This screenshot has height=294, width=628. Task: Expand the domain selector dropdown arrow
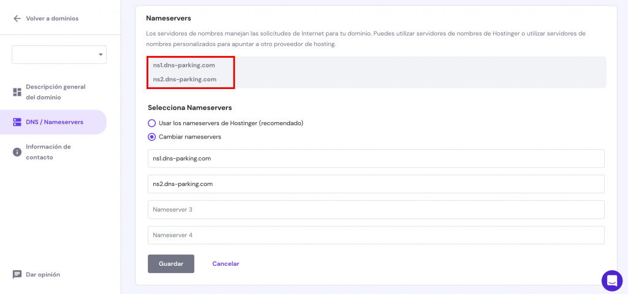tap(101, 55)
